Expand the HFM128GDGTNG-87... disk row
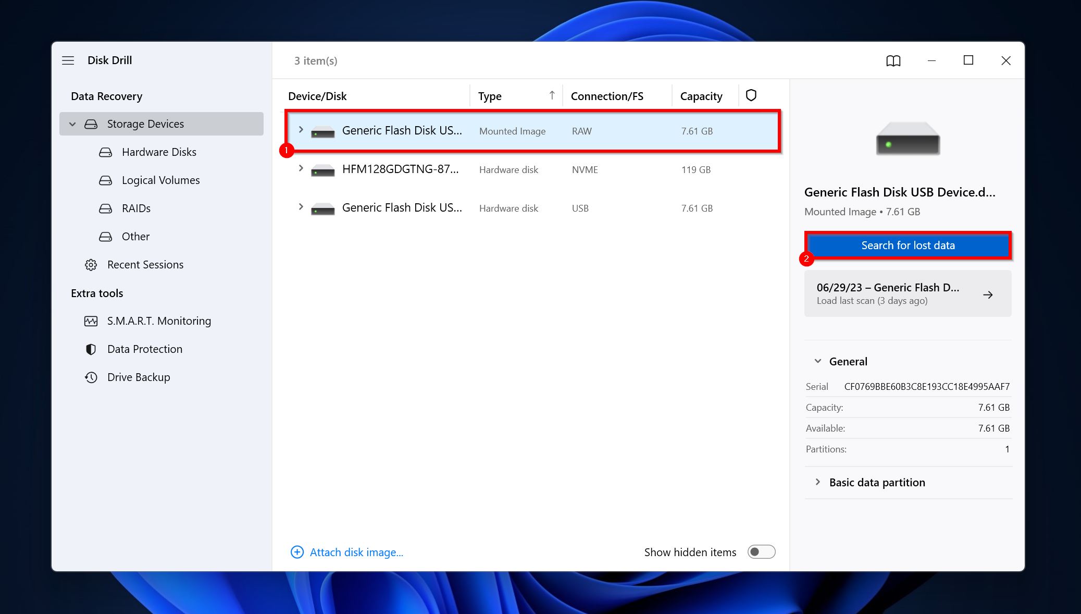Viewport: 1081px width, 614px height. [x=301, y=169]
